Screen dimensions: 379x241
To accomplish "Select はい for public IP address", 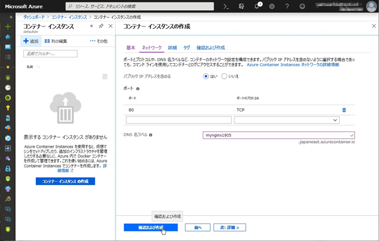I will tap(206, 76).
